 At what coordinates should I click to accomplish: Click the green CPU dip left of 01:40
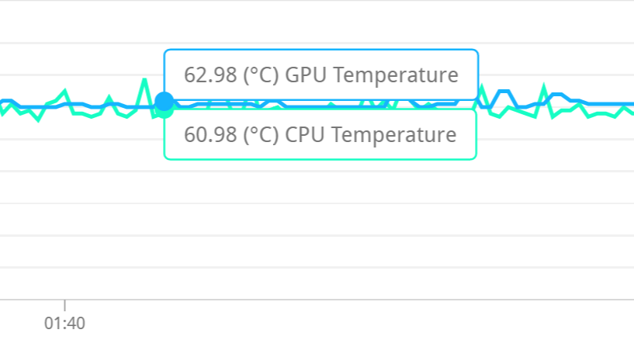37,120
